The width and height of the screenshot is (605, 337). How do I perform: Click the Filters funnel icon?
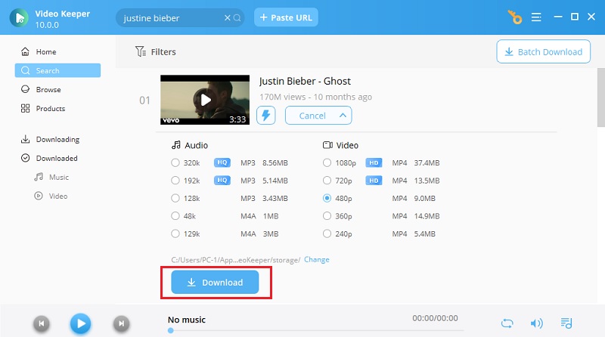(140, 51)
